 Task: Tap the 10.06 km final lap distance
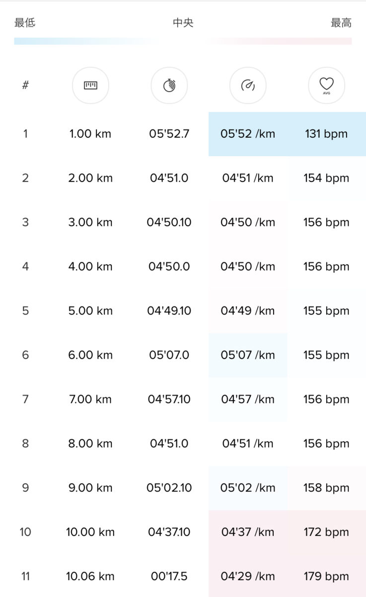click(90, 577)
